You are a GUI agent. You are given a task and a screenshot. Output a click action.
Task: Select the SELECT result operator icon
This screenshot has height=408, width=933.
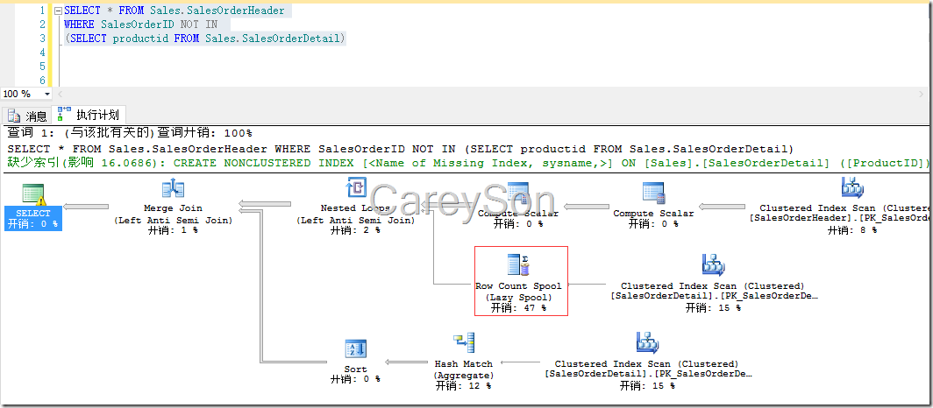pos(33,194)
